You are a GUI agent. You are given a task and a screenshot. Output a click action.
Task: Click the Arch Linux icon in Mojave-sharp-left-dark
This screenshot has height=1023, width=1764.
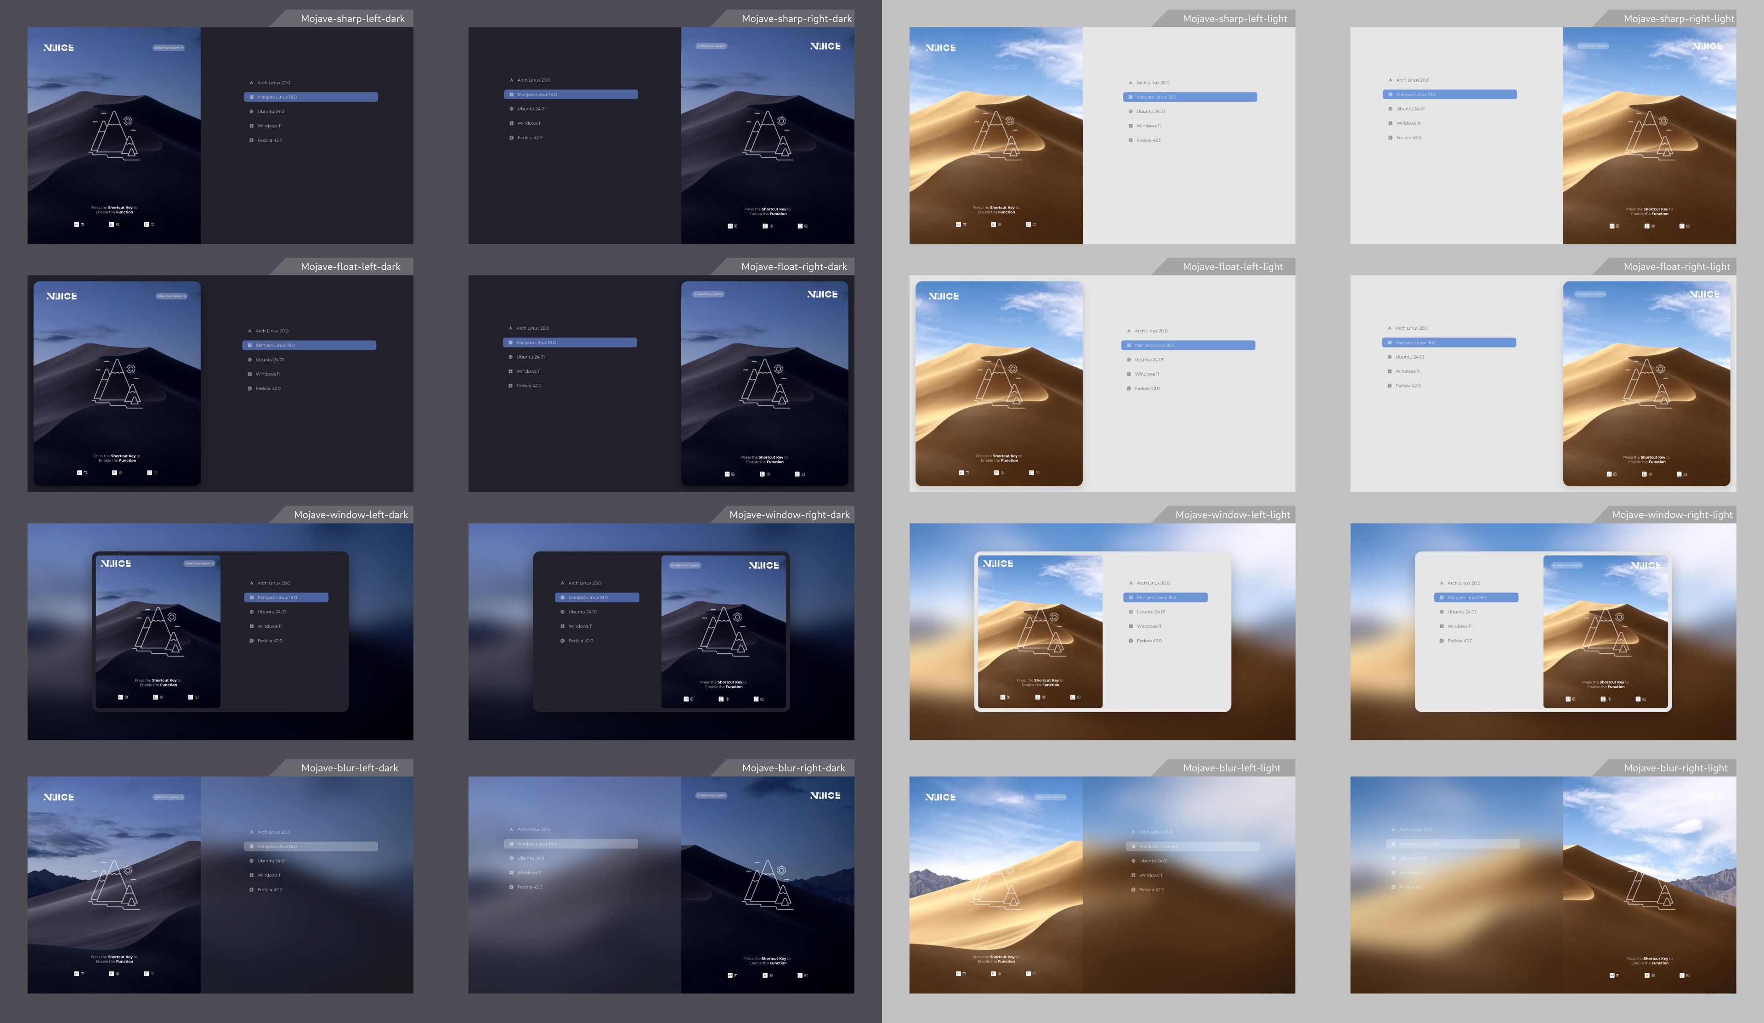pos(251,83)
